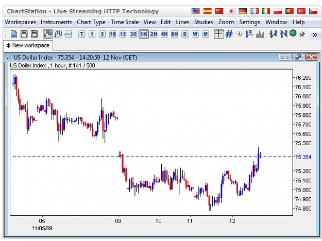Open the Chart Type menu
The height and width of the screenshot is (241, 322).
click(91, 22)
